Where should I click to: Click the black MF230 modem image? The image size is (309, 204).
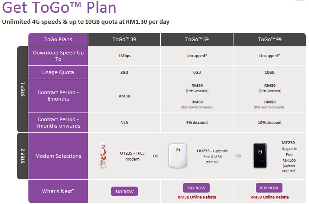click(260, 156)
